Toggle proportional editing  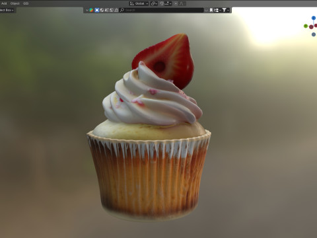176,3
